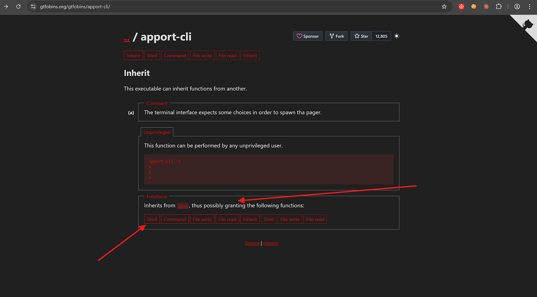Screen dimensions: 537x297
Task: Click 'This executable can inherit functions' sentence
Action: point(185,89)
